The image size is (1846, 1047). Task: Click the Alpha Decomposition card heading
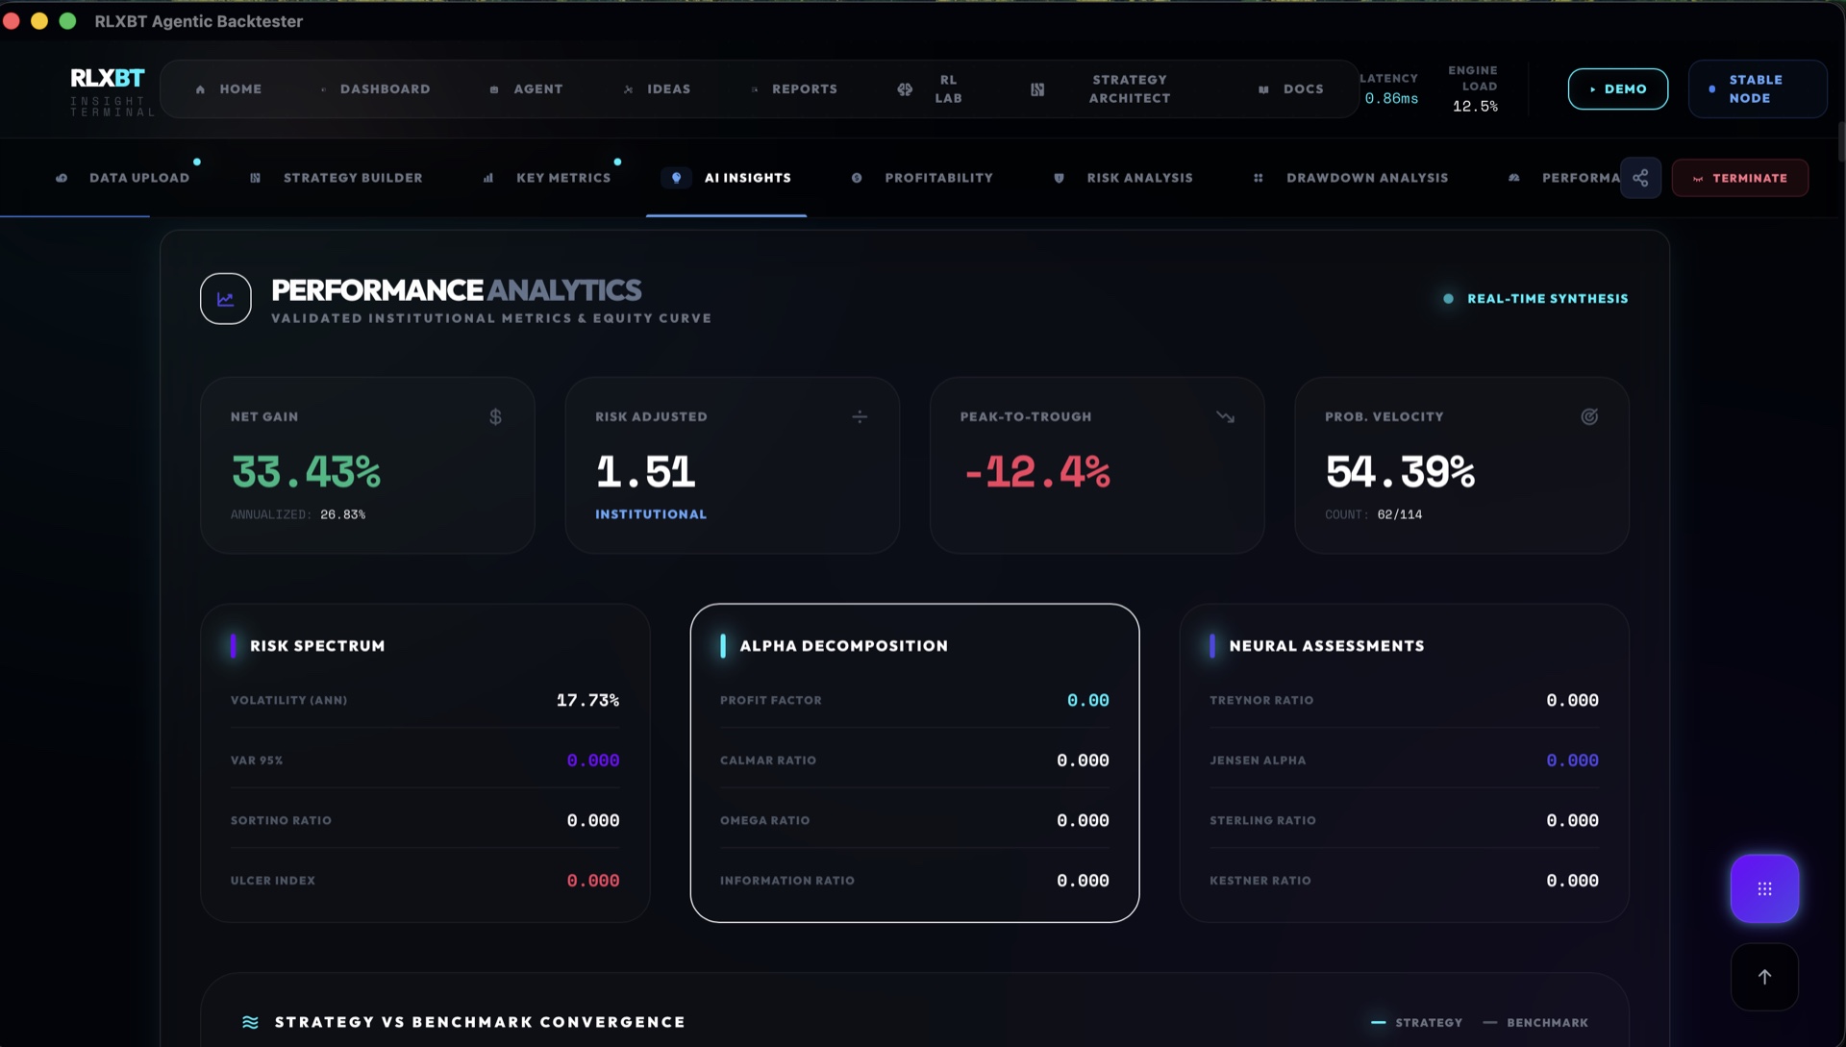pyautogui.click(x=843, y=646)
